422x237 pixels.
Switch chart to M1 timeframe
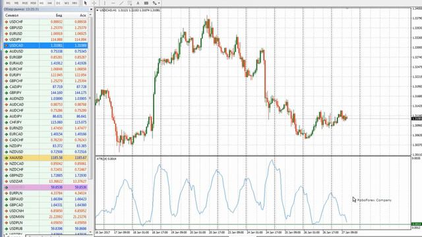8,3
